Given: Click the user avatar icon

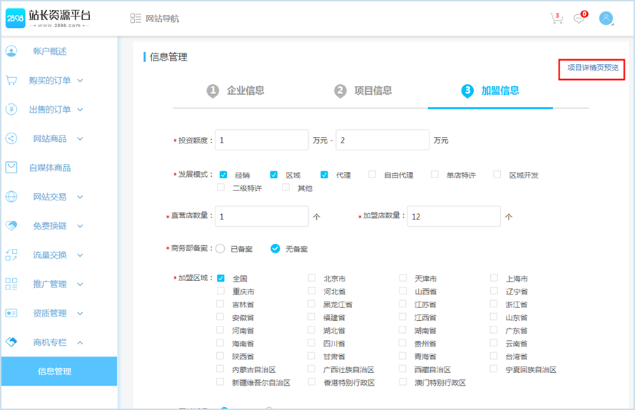Looking at the screenshot, I should click(x=606, y=19).
